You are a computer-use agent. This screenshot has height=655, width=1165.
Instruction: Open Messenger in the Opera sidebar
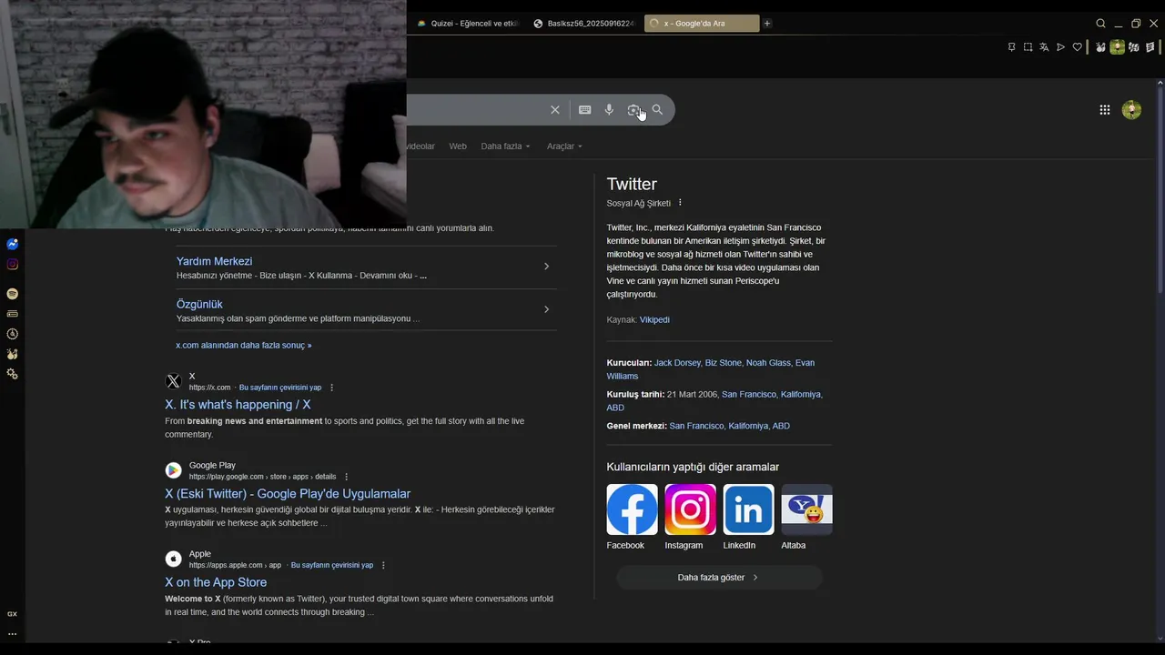(13, 244)
